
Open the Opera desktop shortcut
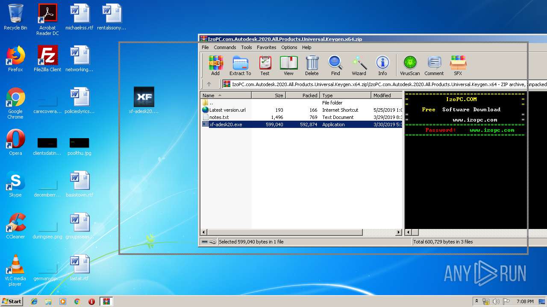(15, 142)
